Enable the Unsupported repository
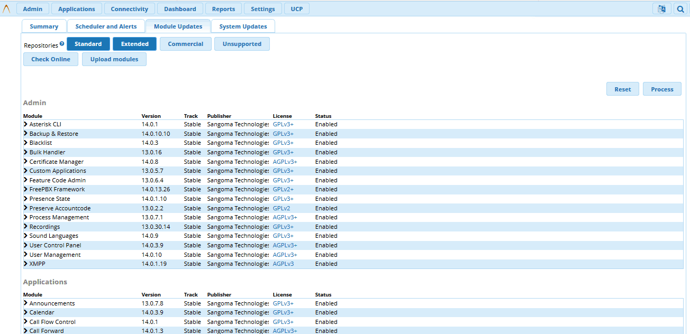The image size is (690, 334). coord(242,44)
